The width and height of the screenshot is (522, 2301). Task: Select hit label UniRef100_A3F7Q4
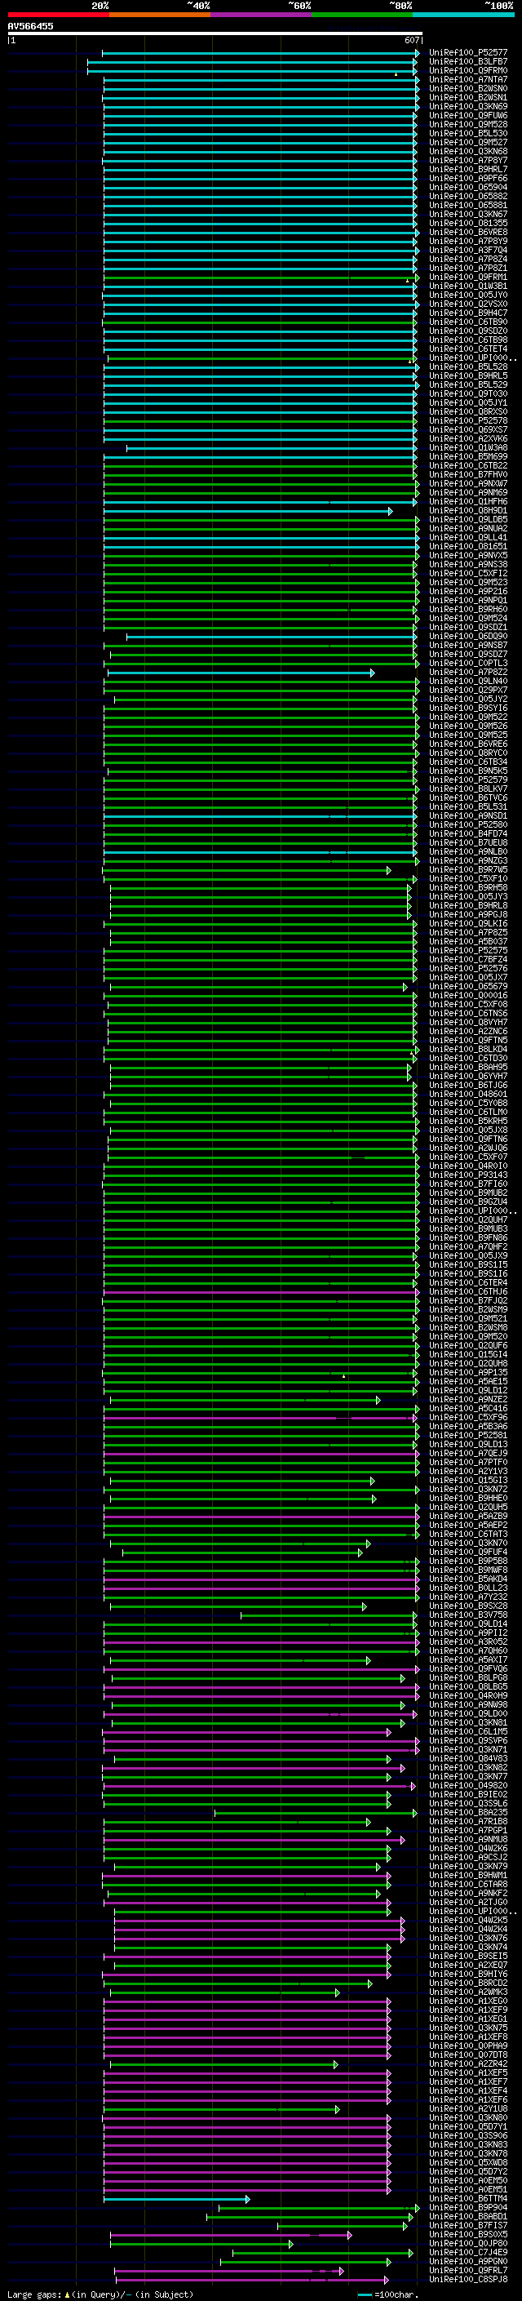pos(468,250)
